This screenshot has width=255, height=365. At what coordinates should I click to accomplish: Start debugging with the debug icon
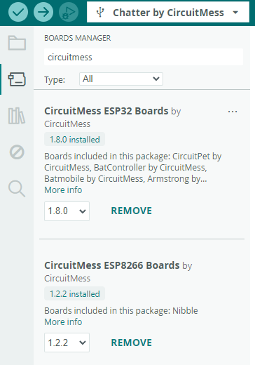tap(69, 12)
